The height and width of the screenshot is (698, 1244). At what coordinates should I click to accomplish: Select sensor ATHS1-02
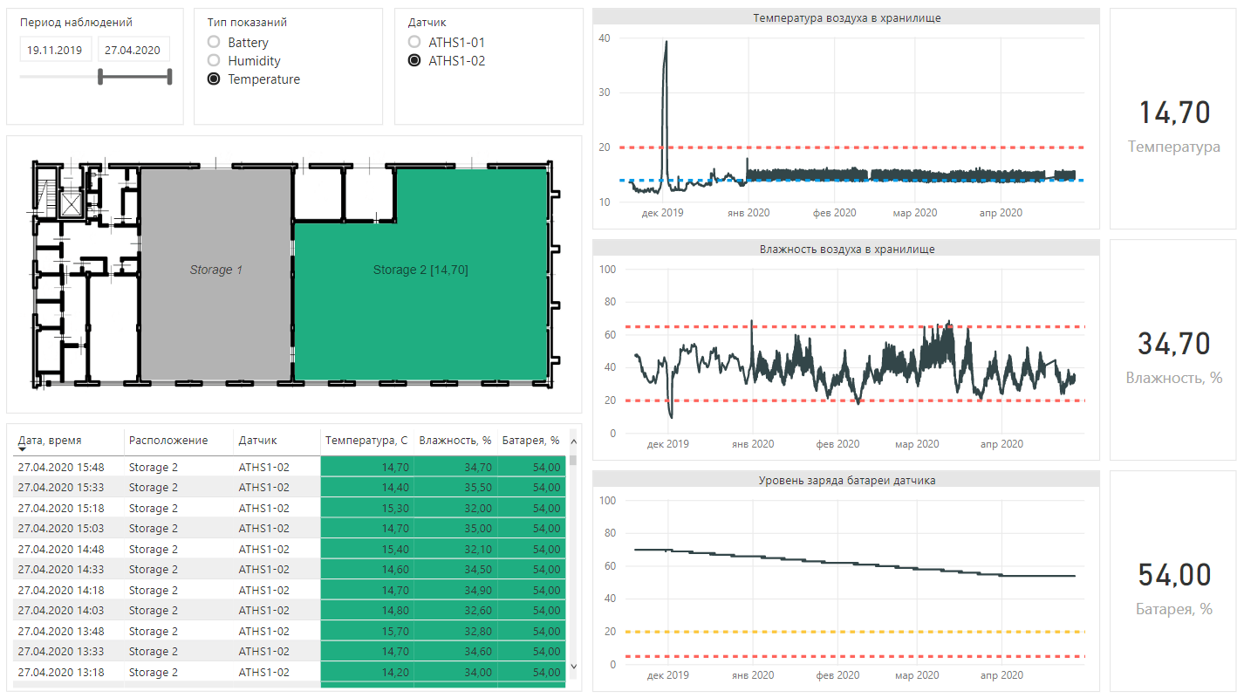coord(414,60)
